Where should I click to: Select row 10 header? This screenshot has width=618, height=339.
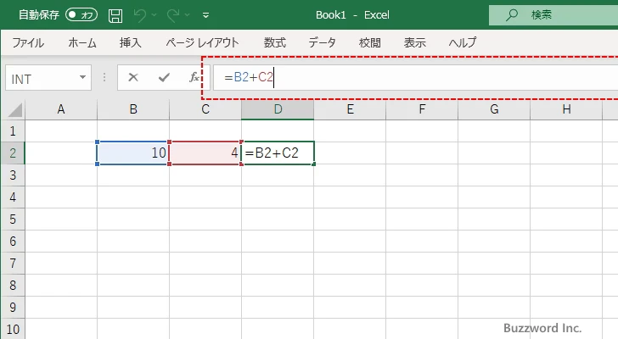(13, 329)
